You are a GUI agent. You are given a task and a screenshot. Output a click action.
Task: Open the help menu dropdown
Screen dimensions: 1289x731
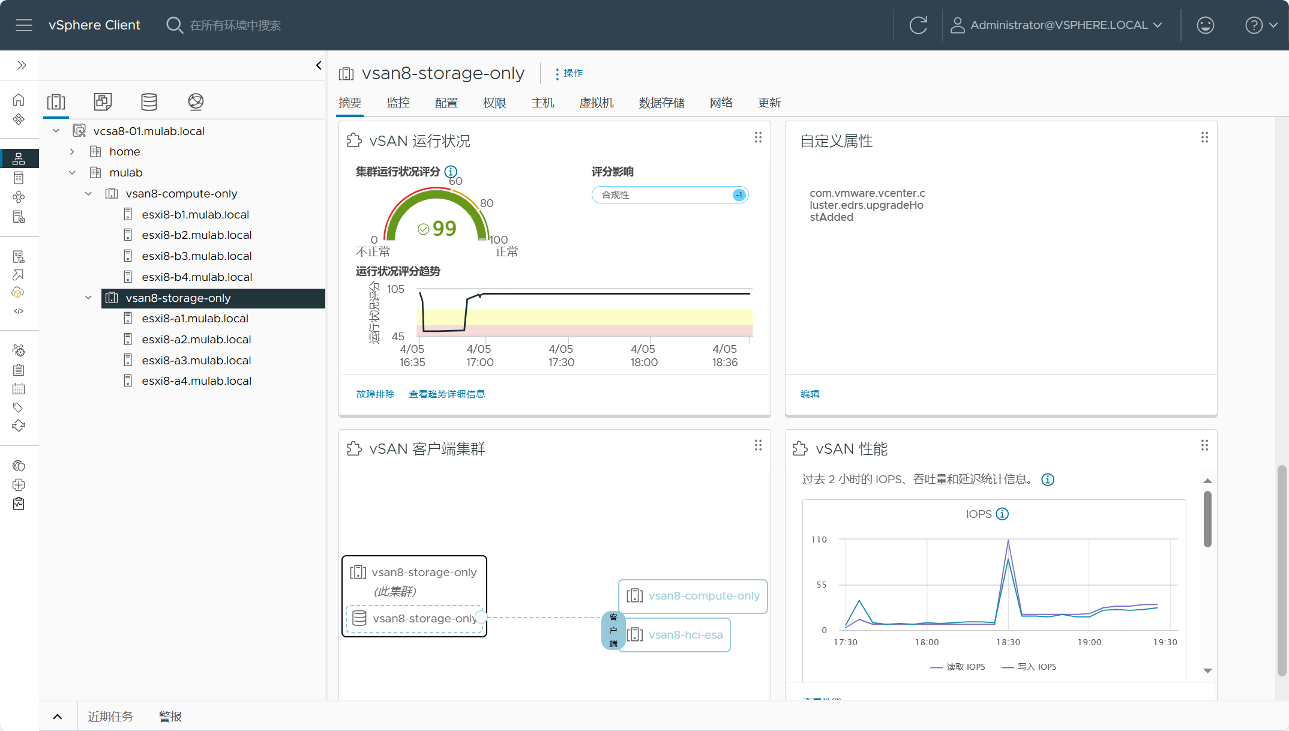point(1261,25)
